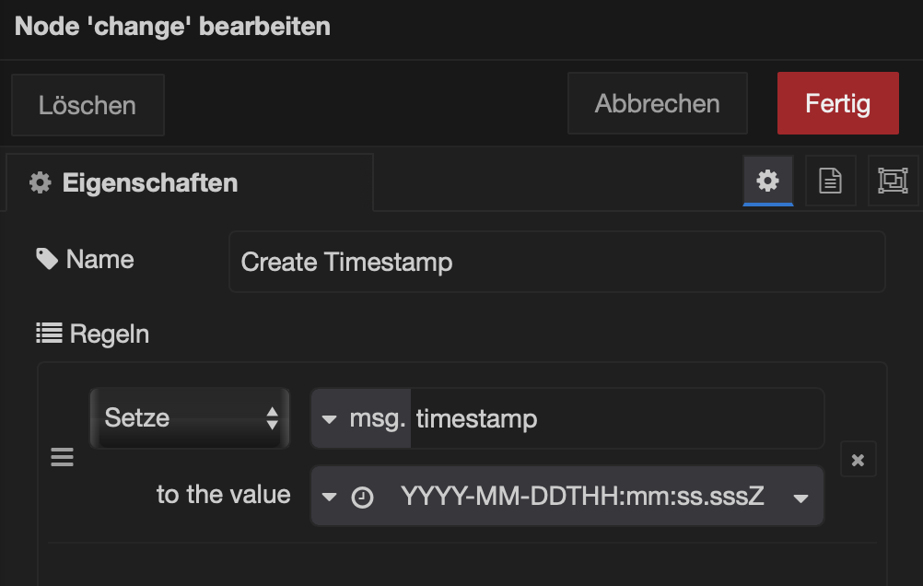Confirm changes with the Fertig button
The image size is (923, 586).
click(x=837, y=104)
